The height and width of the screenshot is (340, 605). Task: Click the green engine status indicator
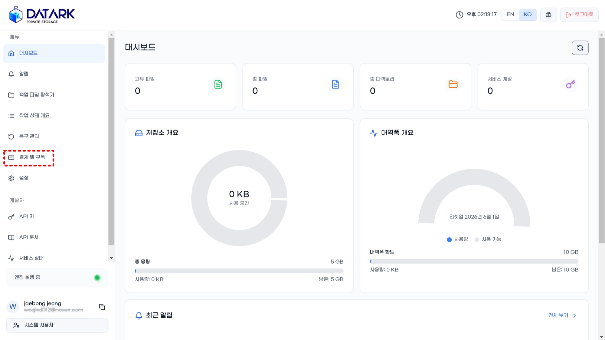click(97, 278)
